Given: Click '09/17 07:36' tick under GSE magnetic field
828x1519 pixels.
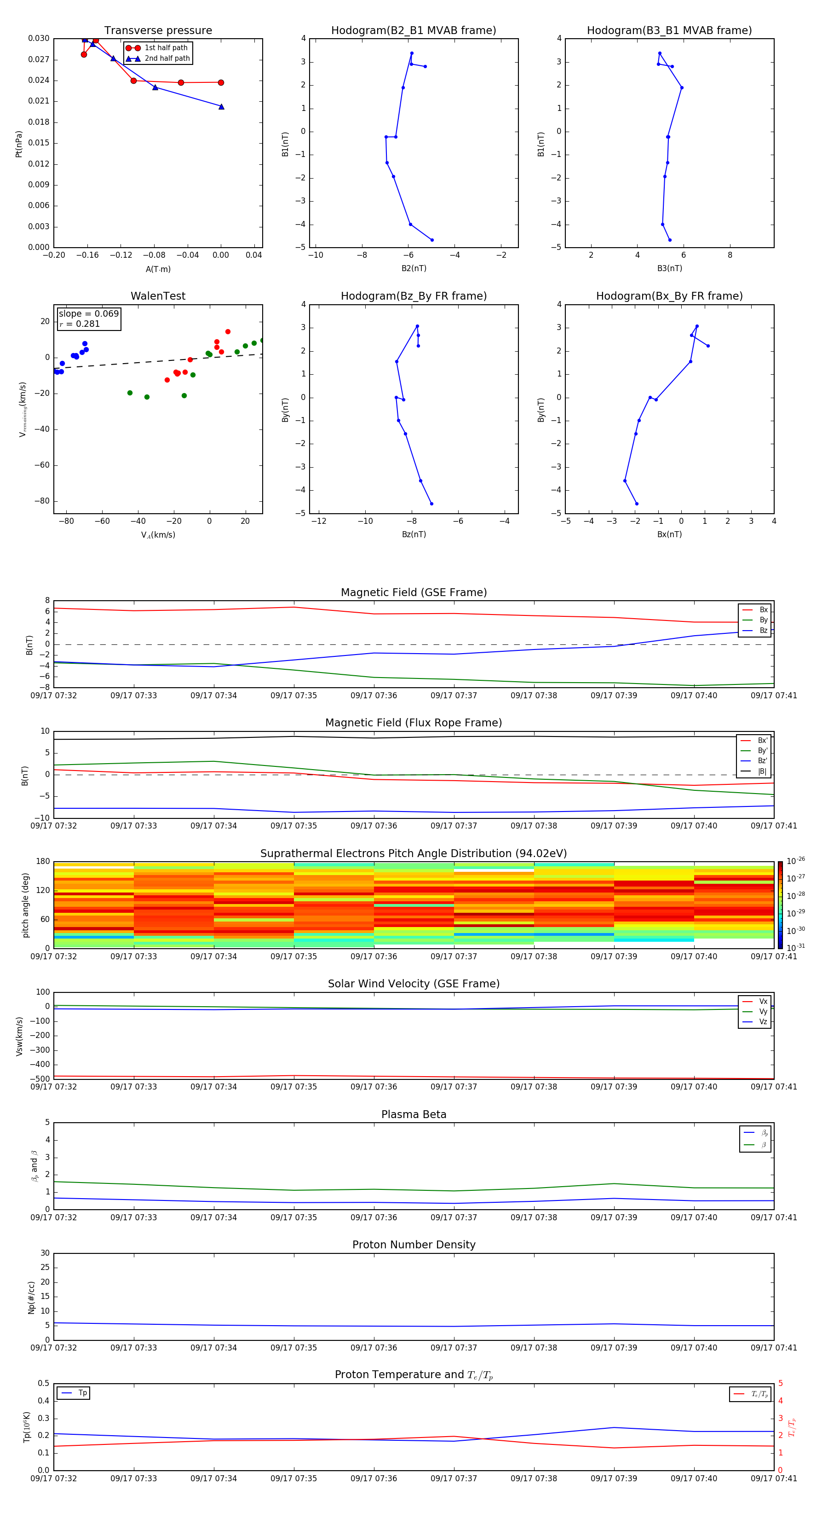Looking at the screenshot, I should (x=374, y=696).
